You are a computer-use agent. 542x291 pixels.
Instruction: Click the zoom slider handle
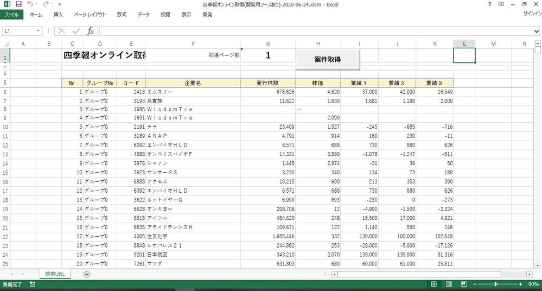point(496,284)
